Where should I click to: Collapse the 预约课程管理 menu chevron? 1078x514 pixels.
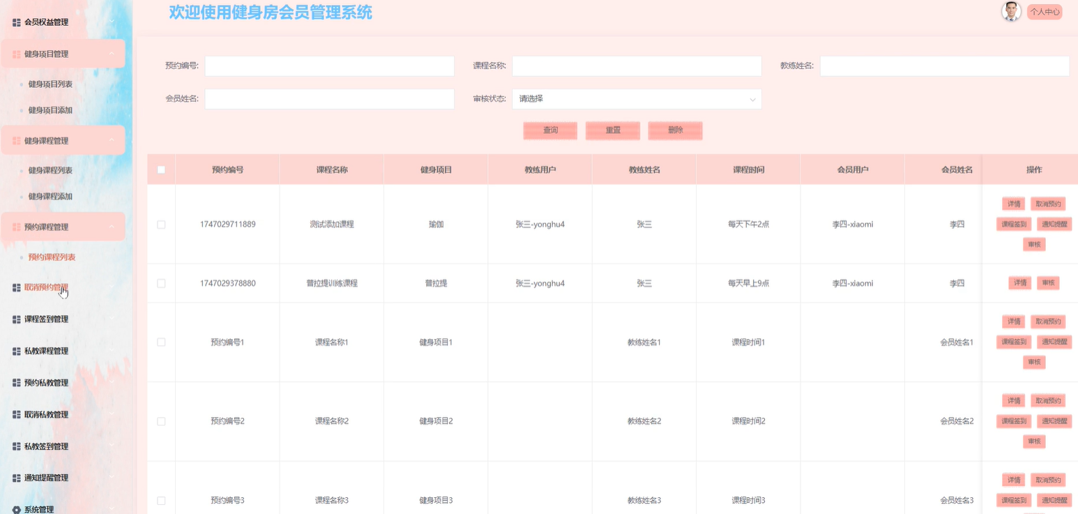pos(112,227)
